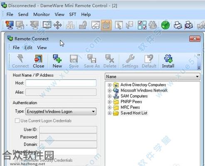Toggle Use Current Logon Credentials checkbox
Screen dimensions: 205x166
pyautogui.click(x=17, y=121)
